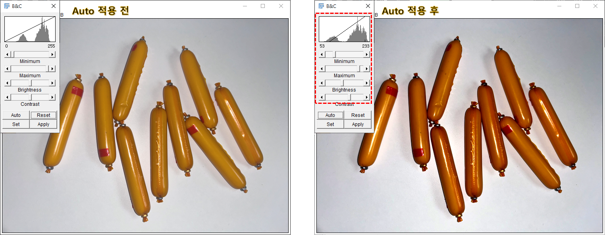
Task: Close the B&C dialog showing 53–233
Action: tap(368, 6)
